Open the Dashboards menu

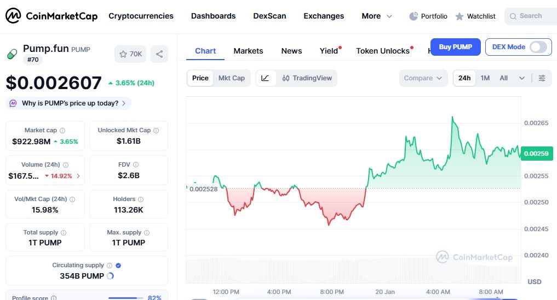[213, 16]
